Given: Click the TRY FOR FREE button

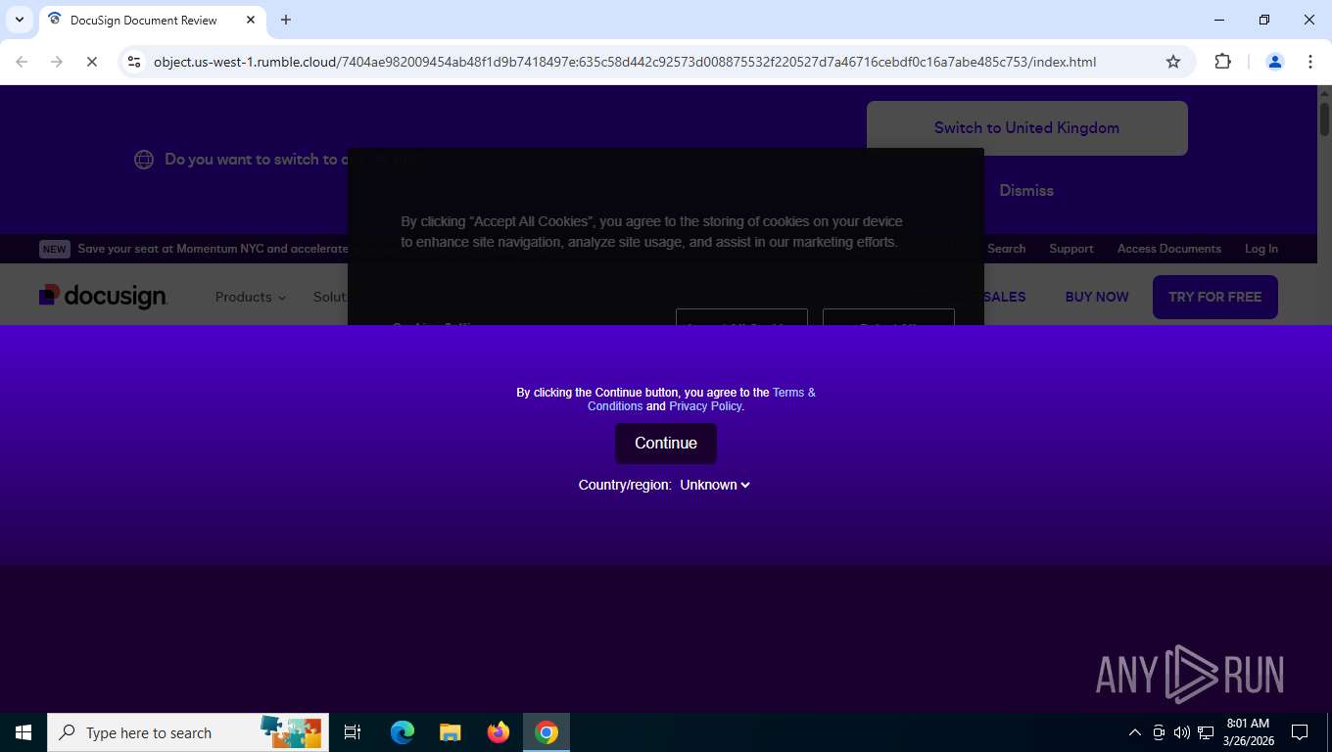Looking at the screenshot, I should click(1214, 297).
